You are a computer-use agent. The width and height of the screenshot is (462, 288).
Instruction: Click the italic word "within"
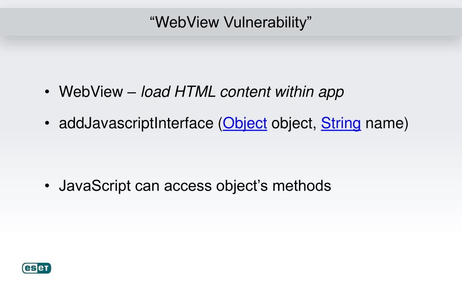click(294, 91)
